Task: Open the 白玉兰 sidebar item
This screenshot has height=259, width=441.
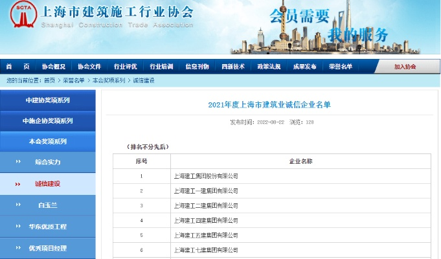Action: 48,205
